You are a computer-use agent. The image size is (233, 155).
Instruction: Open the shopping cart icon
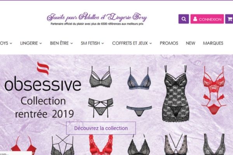point(230,19)
